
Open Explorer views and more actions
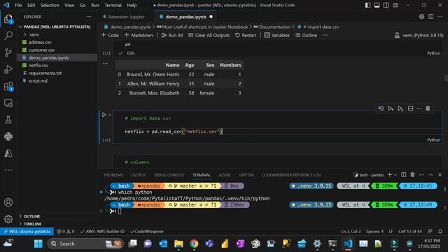(x=89, y=17)
